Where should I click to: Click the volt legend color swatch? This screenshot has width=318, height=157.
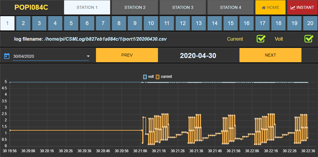click(x=145, y=77)
